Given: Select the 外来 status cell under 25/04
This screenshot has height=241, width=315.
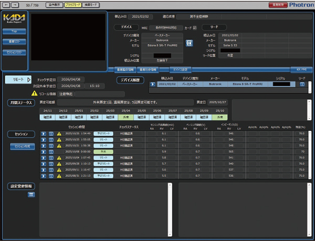Looking at the screenshot, I should 127,117.
